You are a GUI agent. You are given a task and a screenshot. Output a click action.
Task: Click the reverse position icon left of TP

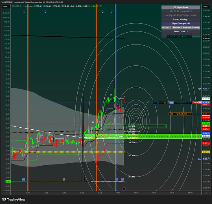click(155, 103)
